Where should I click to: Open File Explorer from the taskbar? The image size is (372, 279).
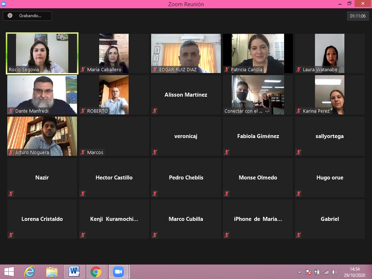52,272
